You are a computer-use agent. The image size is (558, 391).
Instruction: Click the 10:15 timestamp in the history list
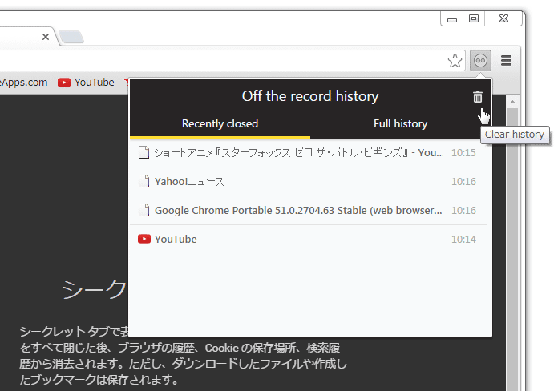coord(463,152)
